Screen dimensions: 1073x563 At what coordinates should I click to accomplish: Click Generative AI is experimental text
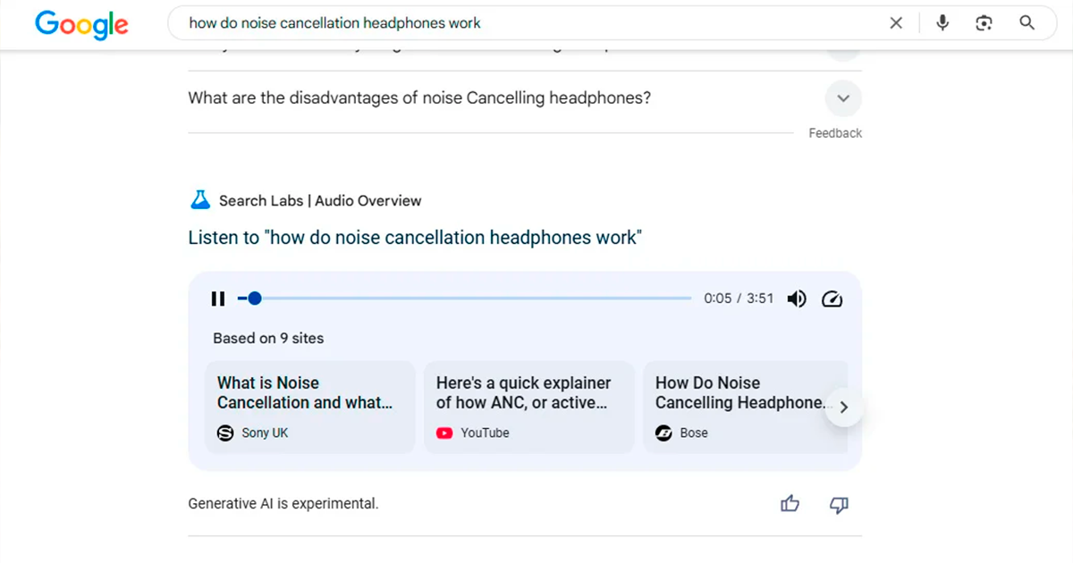[x=283, y=504]
